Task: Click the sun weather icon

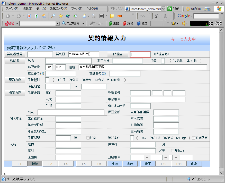Action: (x=184, y=23)
